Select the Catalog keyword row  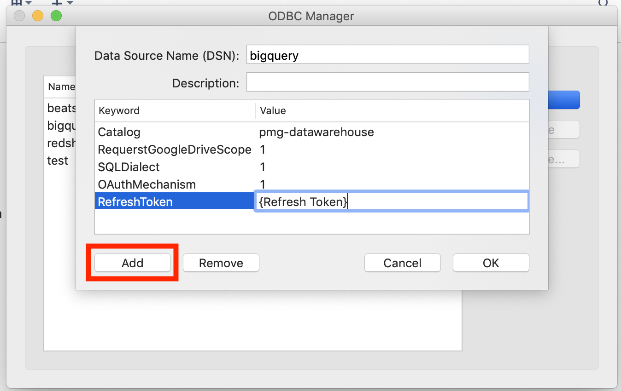coord(311,132)
